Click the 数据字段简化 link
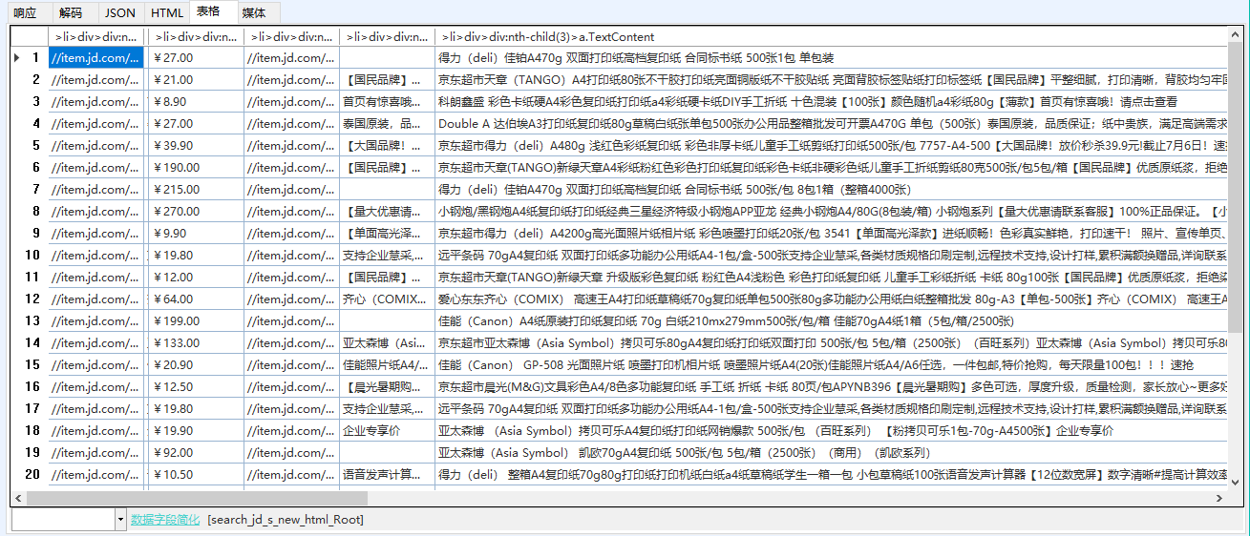Screen dimensions: 1250x536 click(x=165, y=520)
